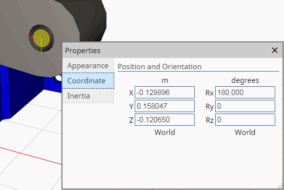Click the degrees unit label
284x190 pixels.
pyautogui.click(x=245, y=80)
